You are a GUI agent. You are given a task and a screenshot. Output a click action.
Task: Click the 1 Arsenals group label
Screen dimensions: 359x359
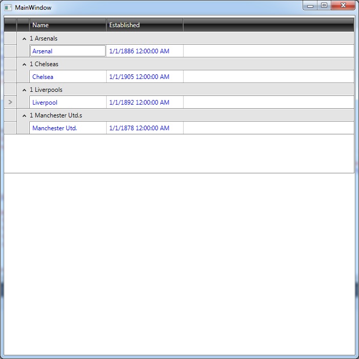tap(44, 38)
